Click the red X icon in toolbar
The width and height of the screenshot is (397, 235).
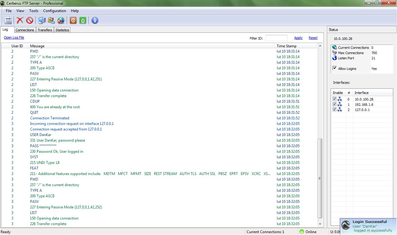pyautogui.click(x=20, y=20)
